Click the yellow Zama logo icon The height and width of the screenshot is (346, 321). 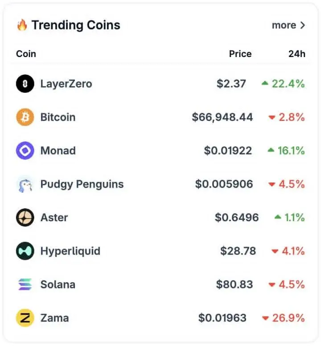[25, 318]
